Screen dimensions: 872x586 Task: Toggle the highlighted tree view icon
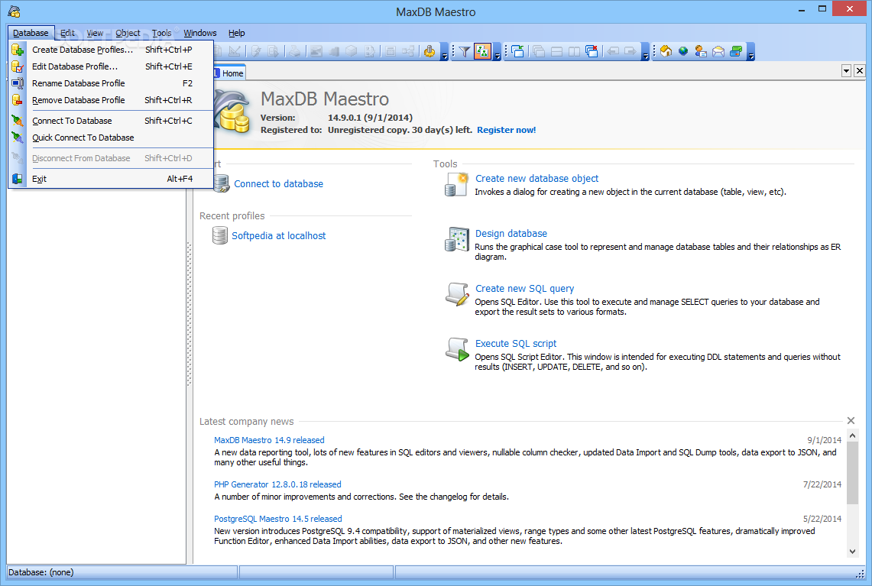[482, 52]
